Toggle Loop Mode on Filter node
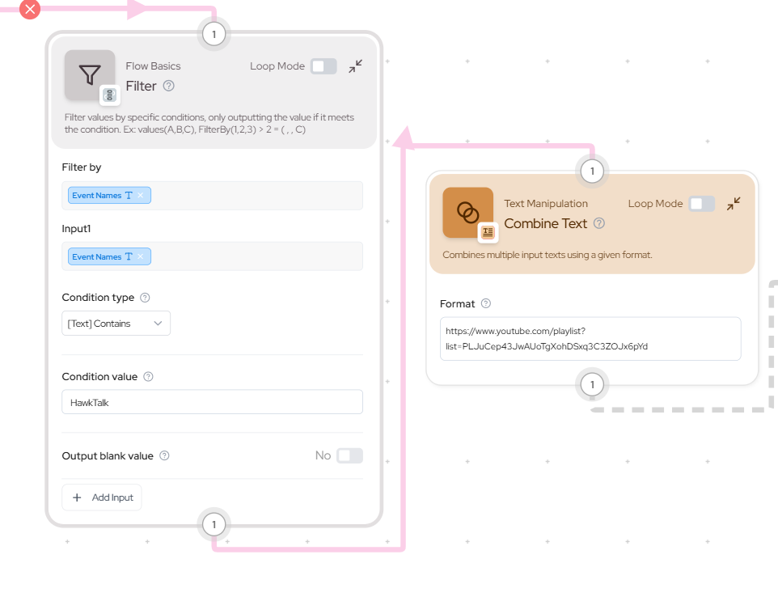778x601 pixels. [x=323, y=66]
